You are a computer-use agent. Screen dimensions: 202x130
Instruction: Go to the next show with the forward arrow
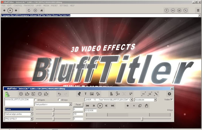[x=16, y=10]
